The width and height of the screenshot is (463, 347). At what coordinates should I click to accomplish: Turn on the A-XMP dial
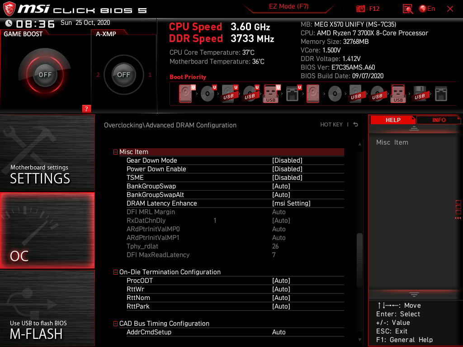pos(123,75)
